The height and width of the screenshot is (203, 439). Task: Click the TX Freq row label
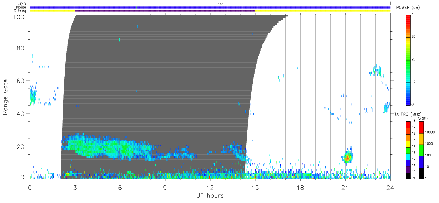(x=19, y=11)
